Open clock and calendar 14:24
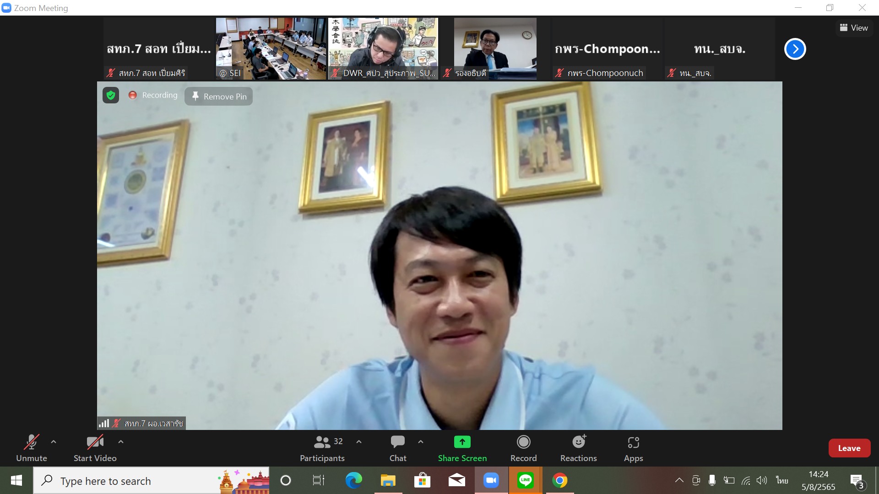This screenshot has height=494, width=879. (819, 480)
